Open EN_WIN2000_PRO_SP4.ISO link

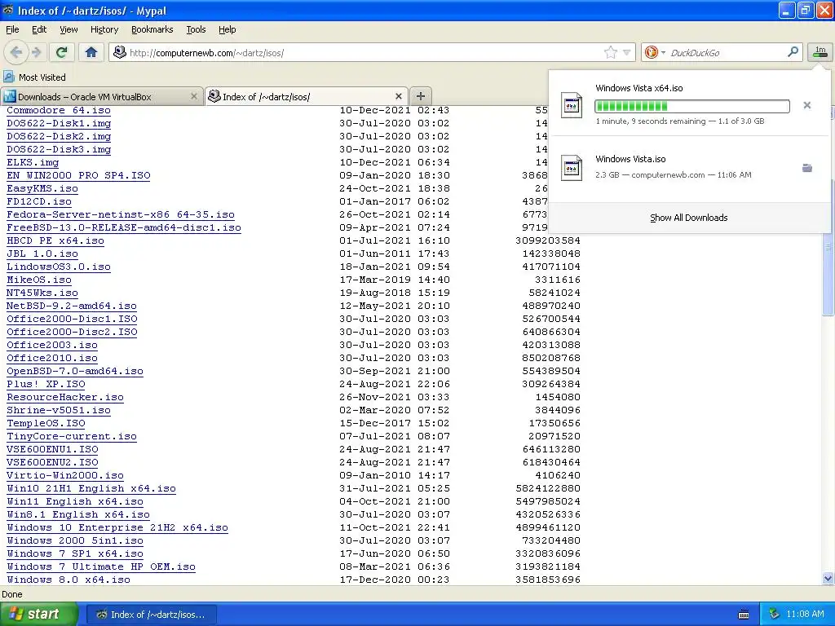78,176
